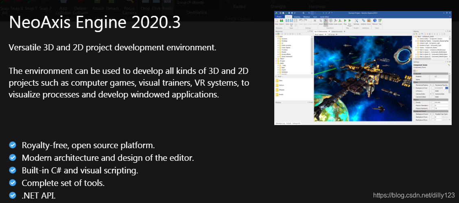Select the Addons folder in thumbnail content browser
This screenshot has width=459, height=203.
click(x=279, y=85)
